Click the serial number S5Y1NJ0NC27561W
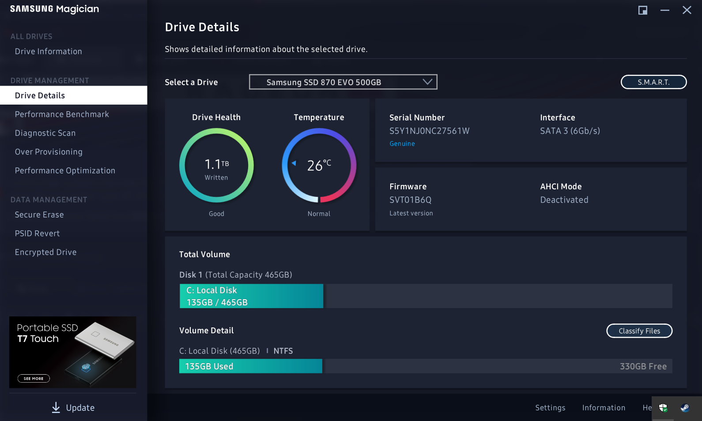This screenshot has height=421, width=702. (430, 131)
